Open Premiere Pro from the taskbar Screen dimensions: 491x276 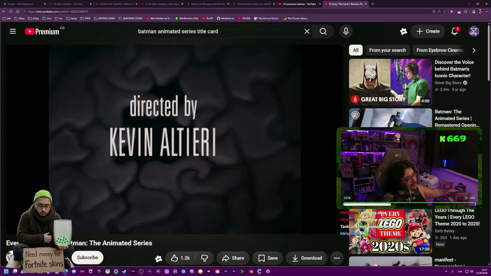click(234, 271)
